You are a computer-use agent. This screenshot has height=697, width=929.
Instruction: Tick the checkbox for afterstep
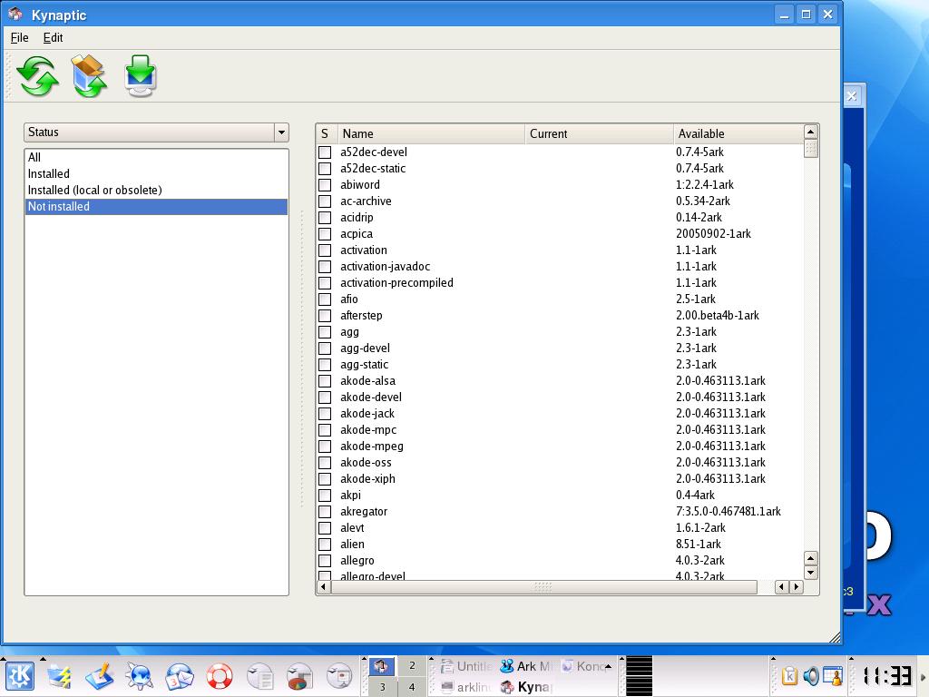pos(325,316)
